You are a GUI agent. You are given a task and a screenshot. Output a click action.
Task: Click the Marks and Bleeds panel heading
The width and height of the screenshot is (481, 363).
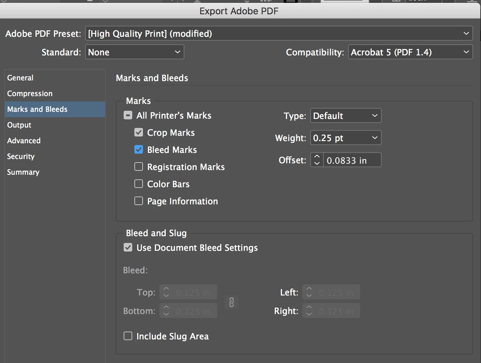point(152,78)
